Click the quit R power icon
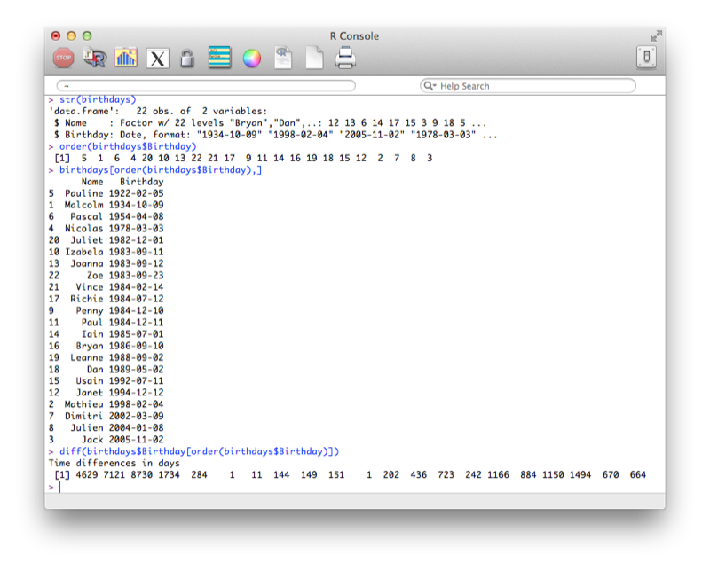The image size is (710, 571). 647,57
